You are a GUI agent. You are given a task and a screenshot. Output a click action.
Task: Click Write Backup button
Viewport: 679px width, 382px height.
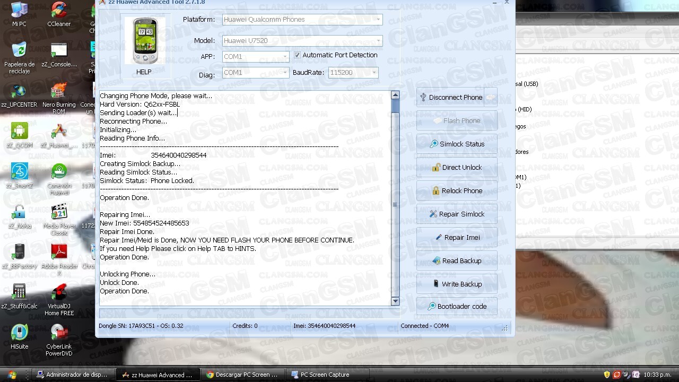[x=457, y=284]
